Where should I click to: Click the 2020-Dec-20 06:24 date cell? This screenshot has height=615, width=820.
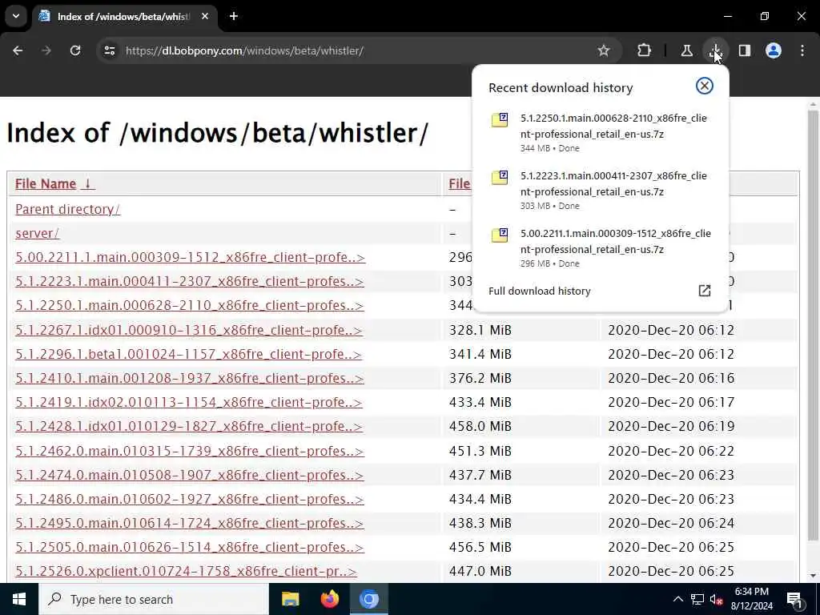pyautogui.click(x=671, y=523)
